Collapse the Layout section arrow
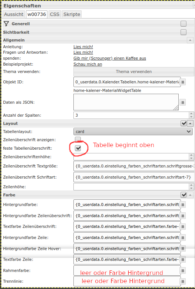 [x=190, y=123]
